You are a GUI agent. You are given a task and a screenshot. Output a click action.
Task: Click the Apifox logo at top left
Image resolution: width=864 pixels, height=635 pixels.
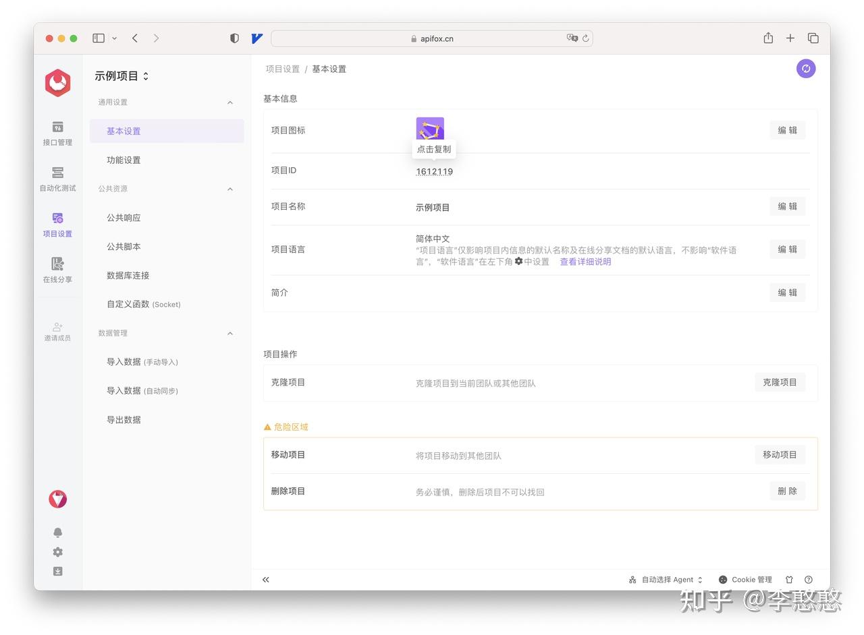click(57, 82)
